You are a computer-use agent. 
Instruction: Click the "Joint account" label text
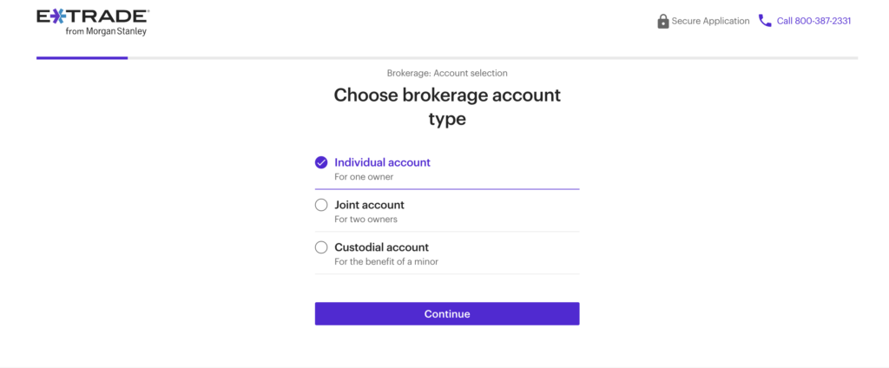click(369, 205)
